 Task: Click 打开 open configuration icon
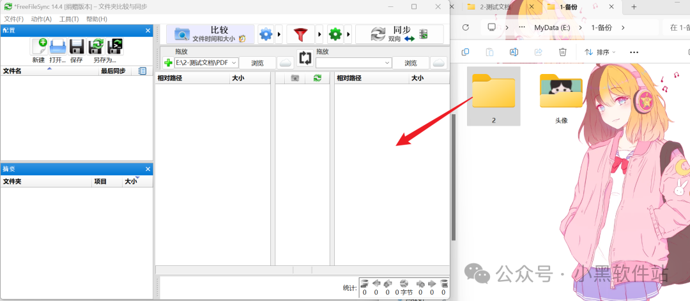pyautogui.click(x=57, y=47)
